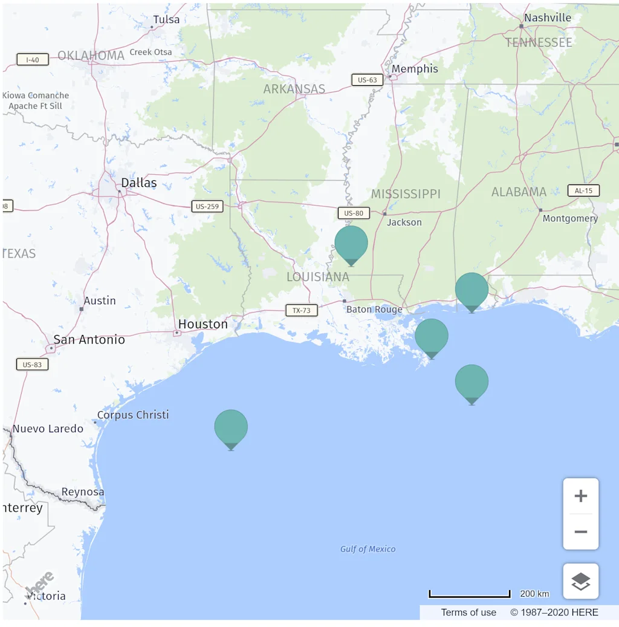
Task: Select the map marker southwest of Jackson
Action: [x=351, y=245]
